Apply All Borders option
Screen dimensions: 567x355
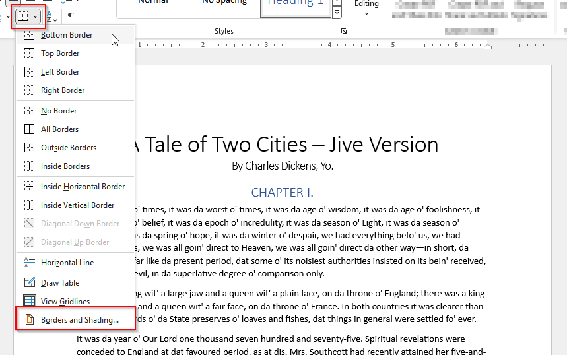59,129
